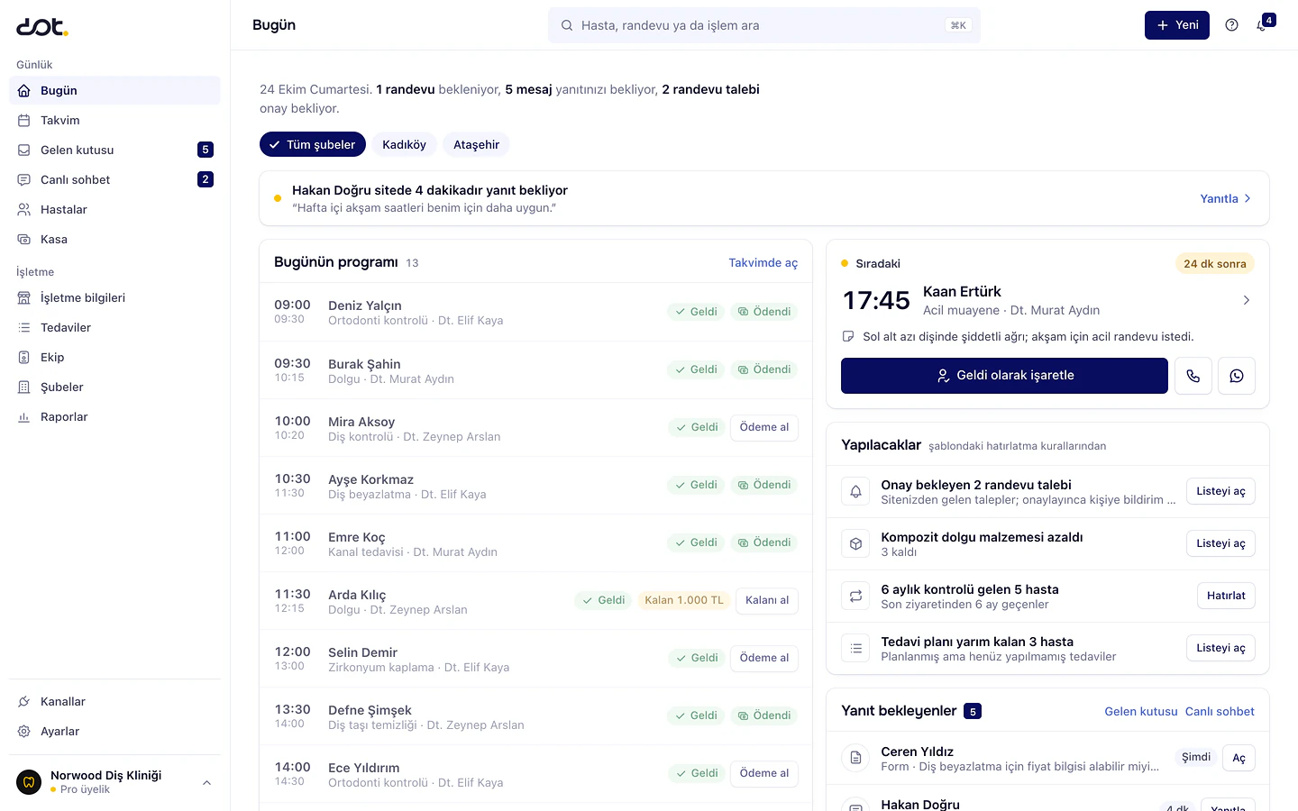Screen dimensions: 1298x811
Task: Open Ekip page
Action: click(x=114, y=357)
